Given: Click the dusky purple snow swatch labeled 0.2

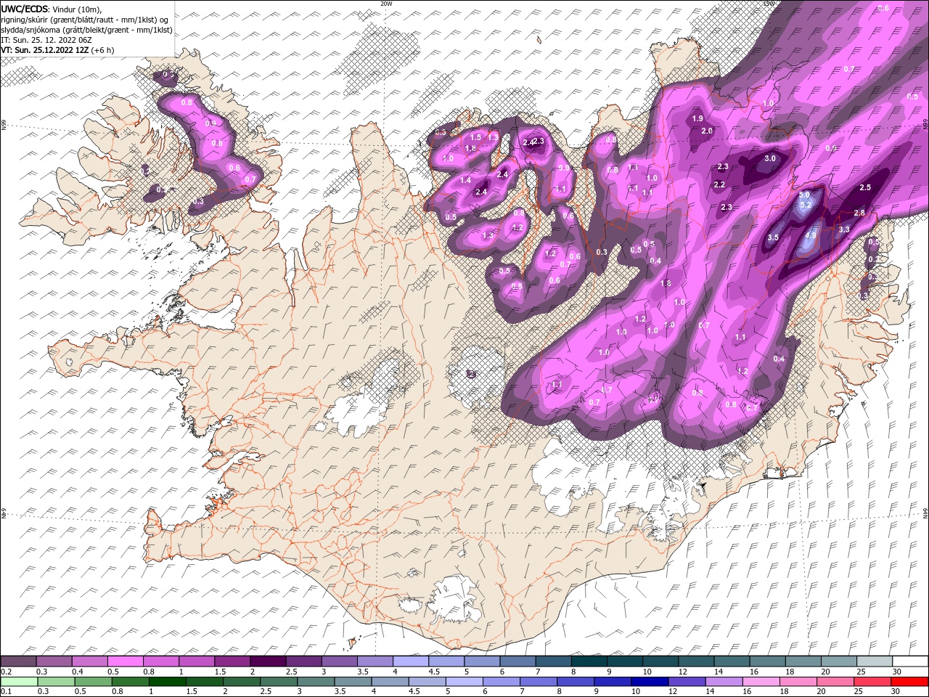Looking at the screenshot, I should point(18,661).
